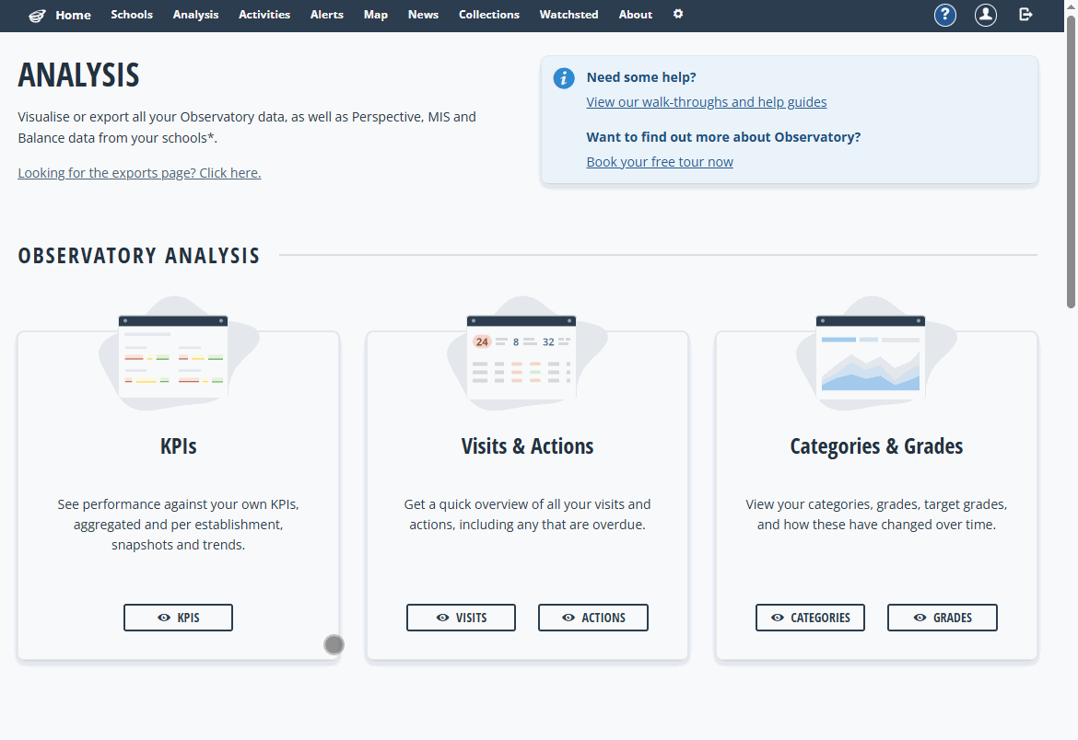Open the Schools menu item
This screenshot has width=1078, height=740.
[x=132, y=15]
